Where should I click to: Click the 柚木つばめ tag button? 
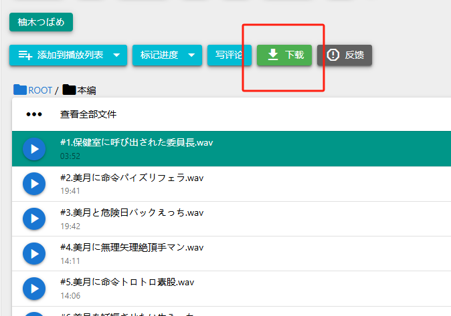(41, 22)
